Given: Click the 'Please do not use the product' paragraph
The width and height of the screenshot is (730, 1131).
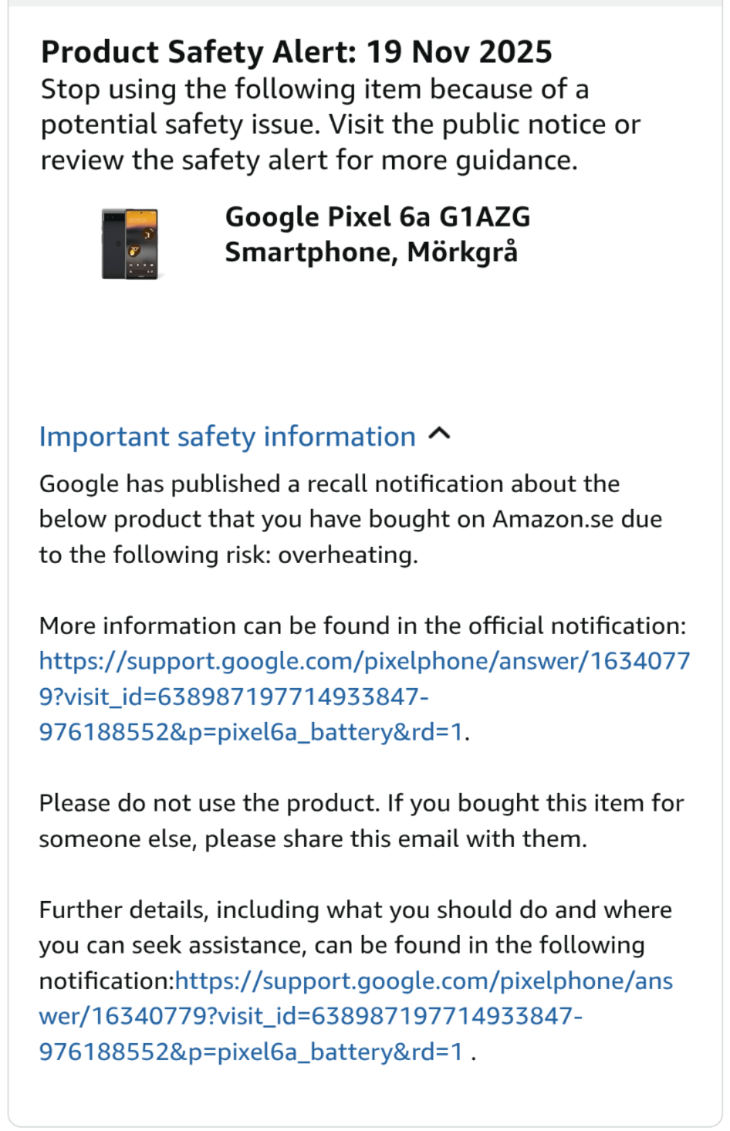Looking at the screenshot, I should tap(362, 821).
